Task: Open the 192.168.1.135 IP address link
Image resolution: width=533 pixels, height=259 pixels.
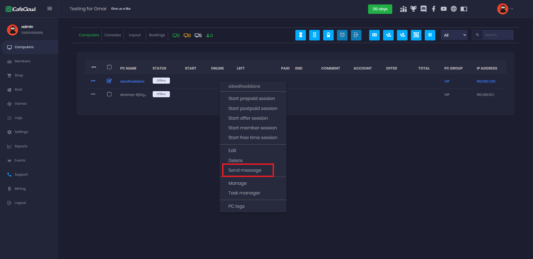Action: (x=486, y=81)
